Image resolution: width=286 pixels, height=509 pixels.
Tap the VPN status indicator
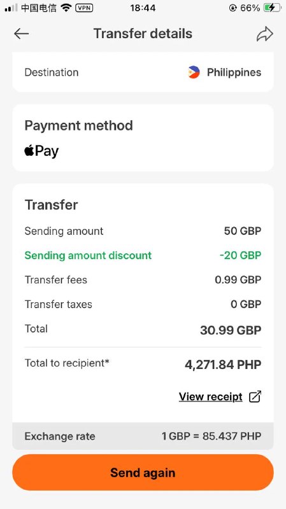(84, 8)
